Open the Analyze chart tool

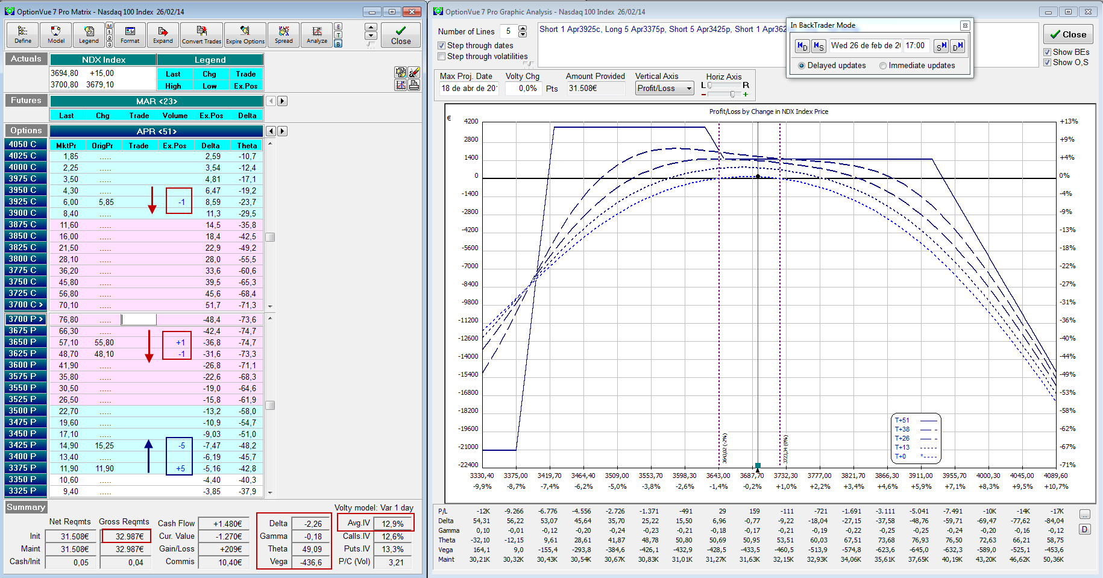(316, 34)
